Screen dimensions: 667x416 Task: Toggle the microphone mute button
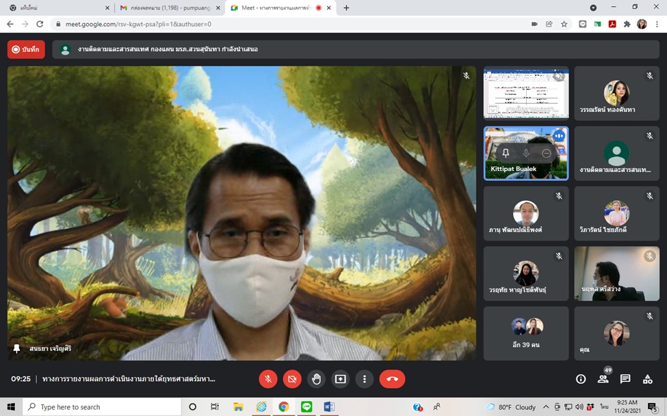[268, 379]
